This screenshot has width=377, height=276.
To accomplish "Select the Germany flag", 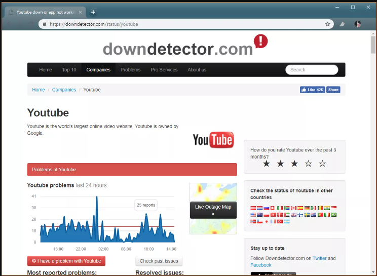I will pos(307,208).
